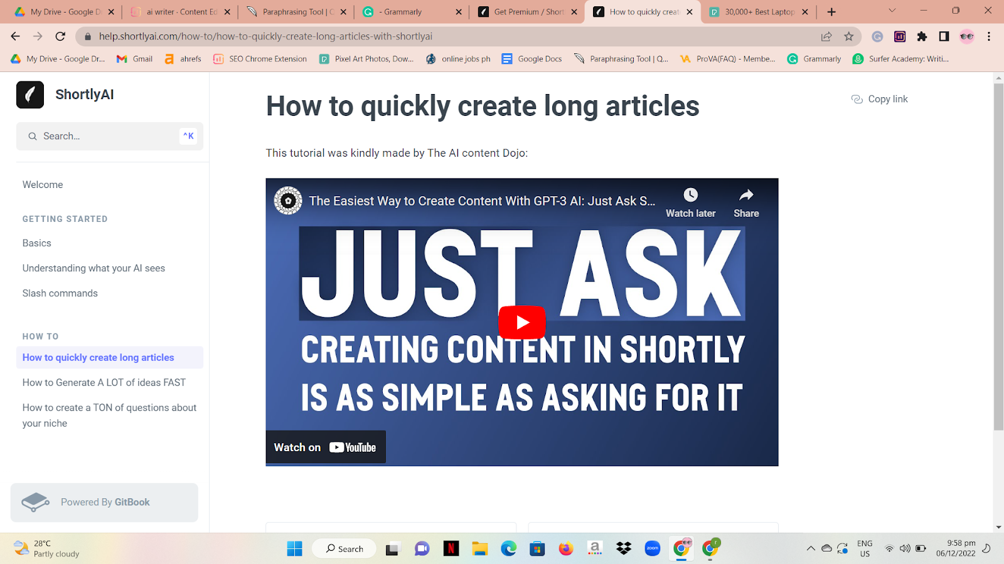The width and height of the screenshot is (1004, 564).
Task: Click the share page icon in address bar
Action: pos(826,36)
